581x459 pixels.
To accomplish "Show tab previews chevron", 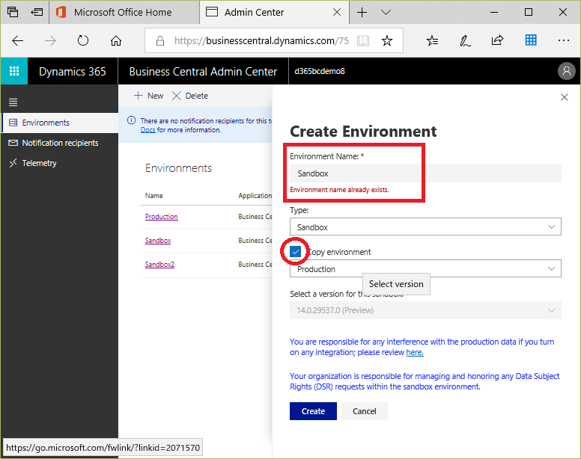I will (386, 12).
